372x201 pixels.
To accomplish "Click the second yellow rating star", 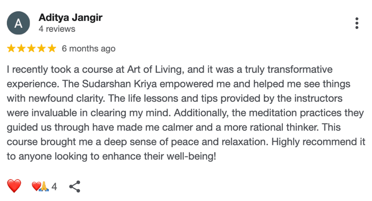I will click(21, 48).
